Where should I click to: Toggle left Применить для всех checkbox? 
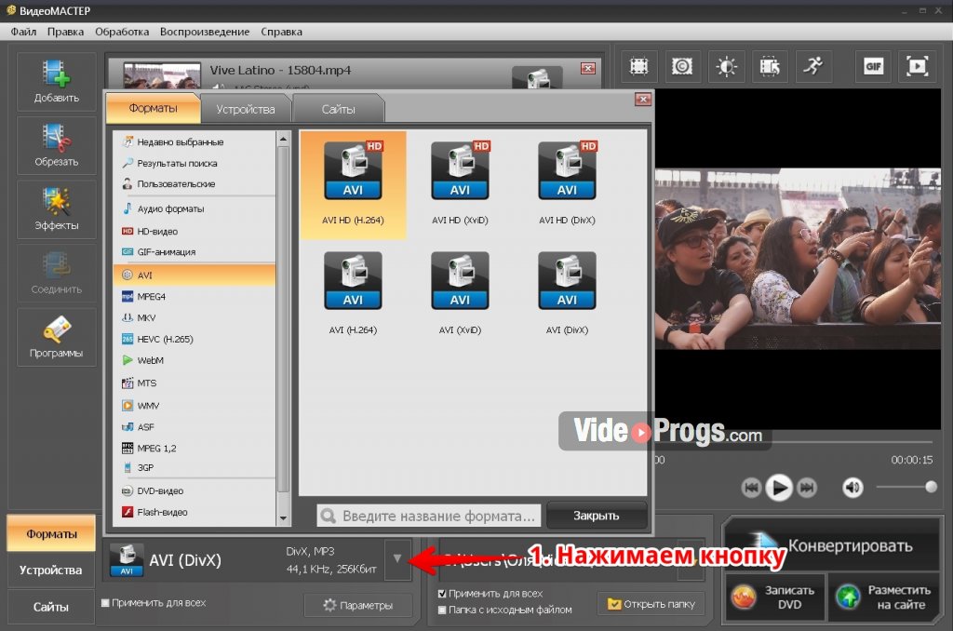[x=105, y=602]
